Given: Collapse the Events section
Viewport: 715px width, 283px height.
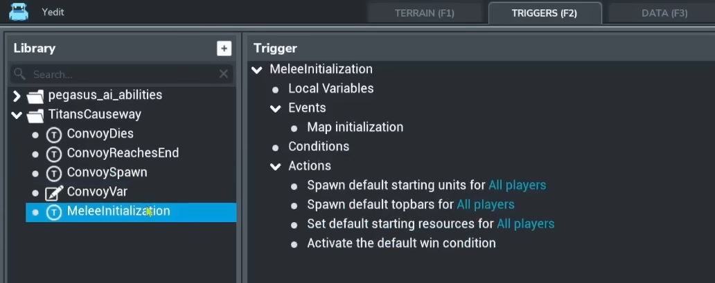Looking at the screenshot, I should point(276,108).
